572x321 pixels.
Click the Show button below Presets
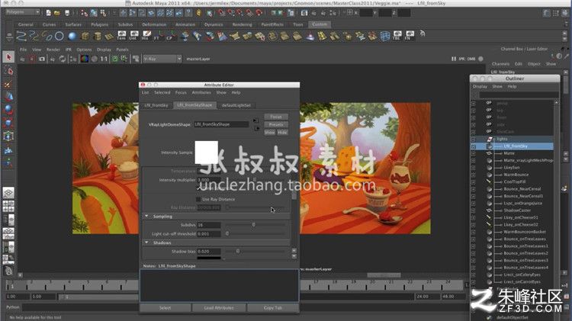coord(269,133)
